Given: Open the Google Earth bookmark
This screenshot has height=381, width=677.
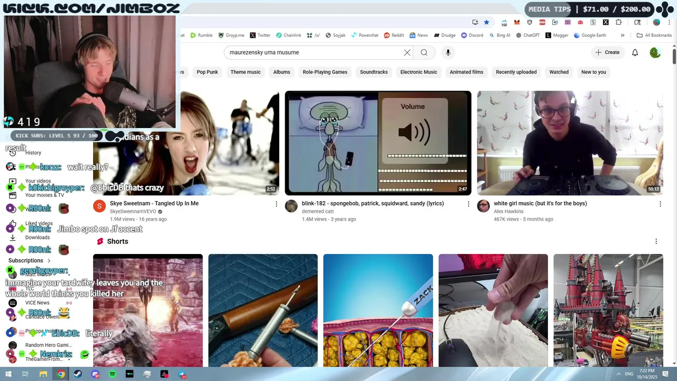Looking at the screenshot, I should [590, 35].
